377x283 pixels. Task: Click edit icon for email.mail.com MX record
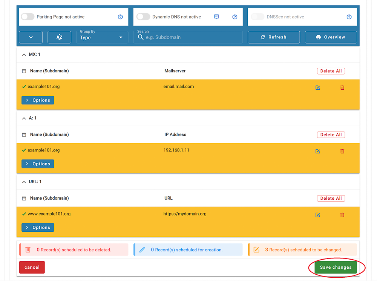(317, 88)
